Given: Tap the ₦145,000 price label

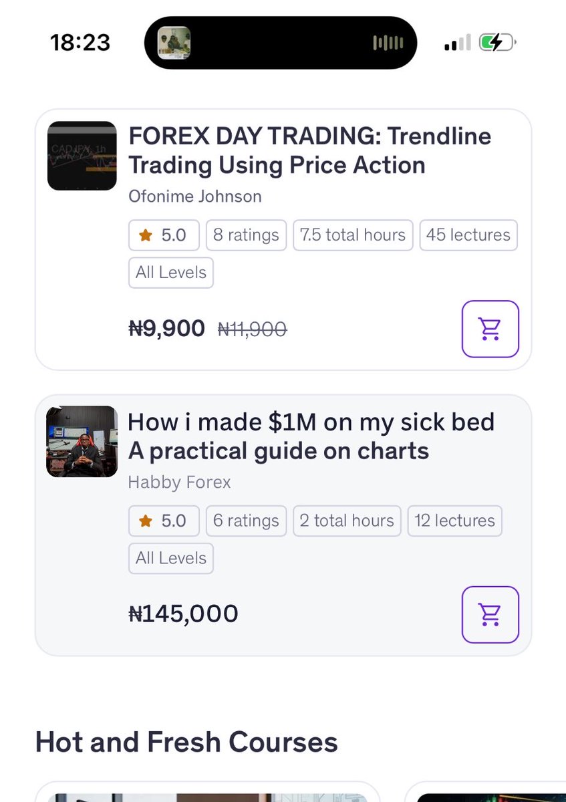Looking at the screenshot, I should click(x=183, y=614).
